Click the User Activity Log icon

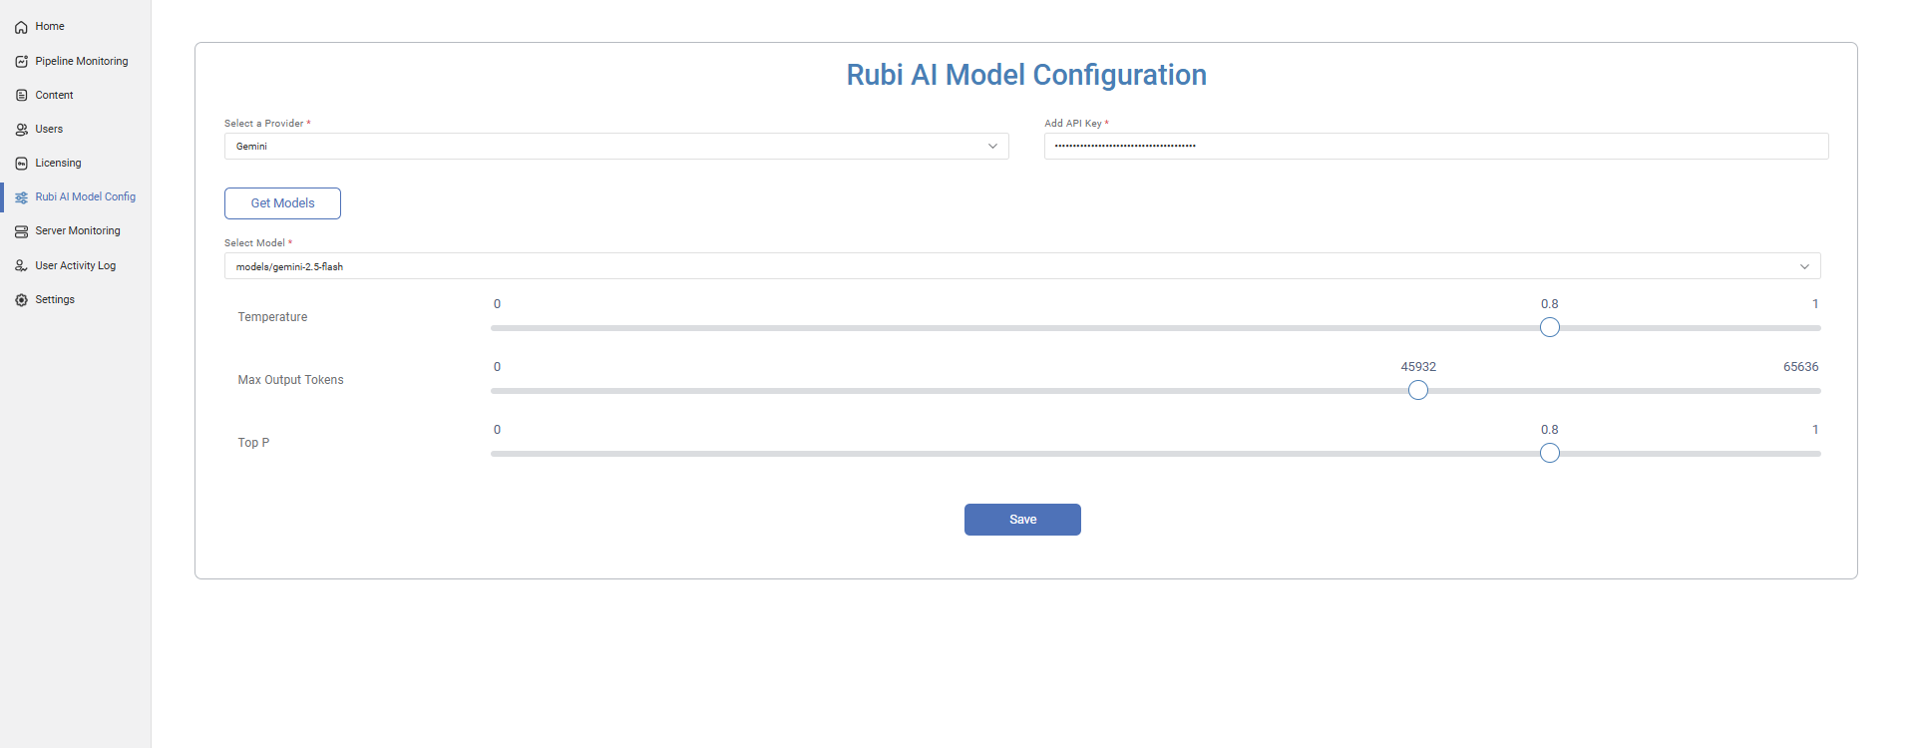point(21,266)
